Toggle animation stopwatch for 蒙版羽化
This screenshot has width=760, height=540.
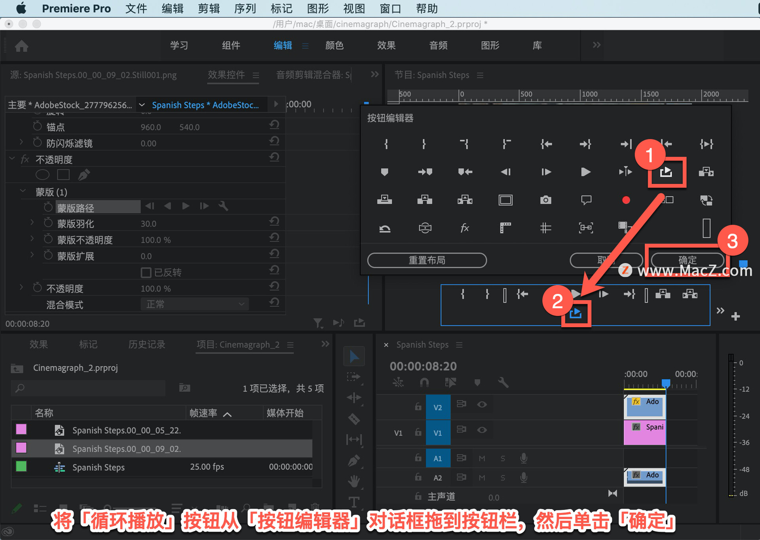click(48, 223)
